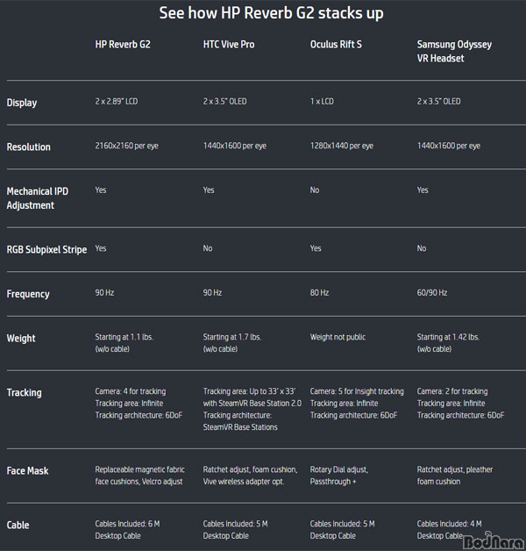This screenshot has height=551, width=526.
Task: Select the HTC Vive Pro column header
Action: click(x=229, y=45)
